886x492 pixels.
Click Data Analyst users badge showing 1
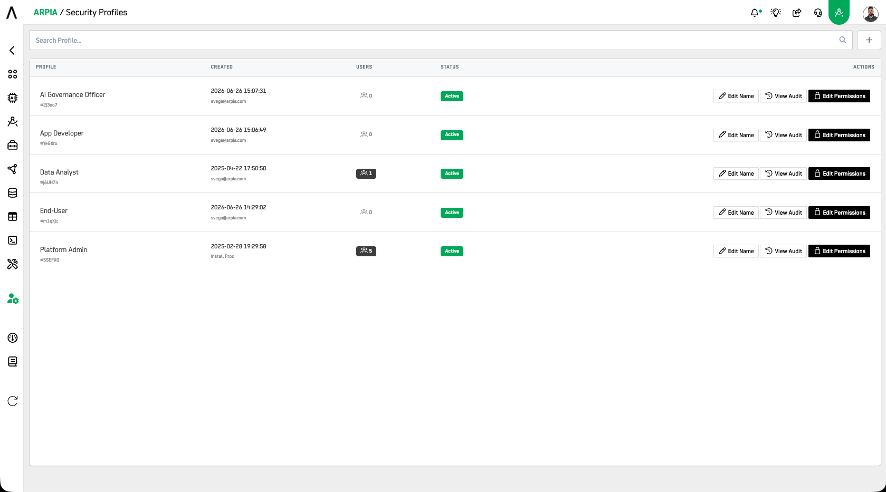point(366,173)
